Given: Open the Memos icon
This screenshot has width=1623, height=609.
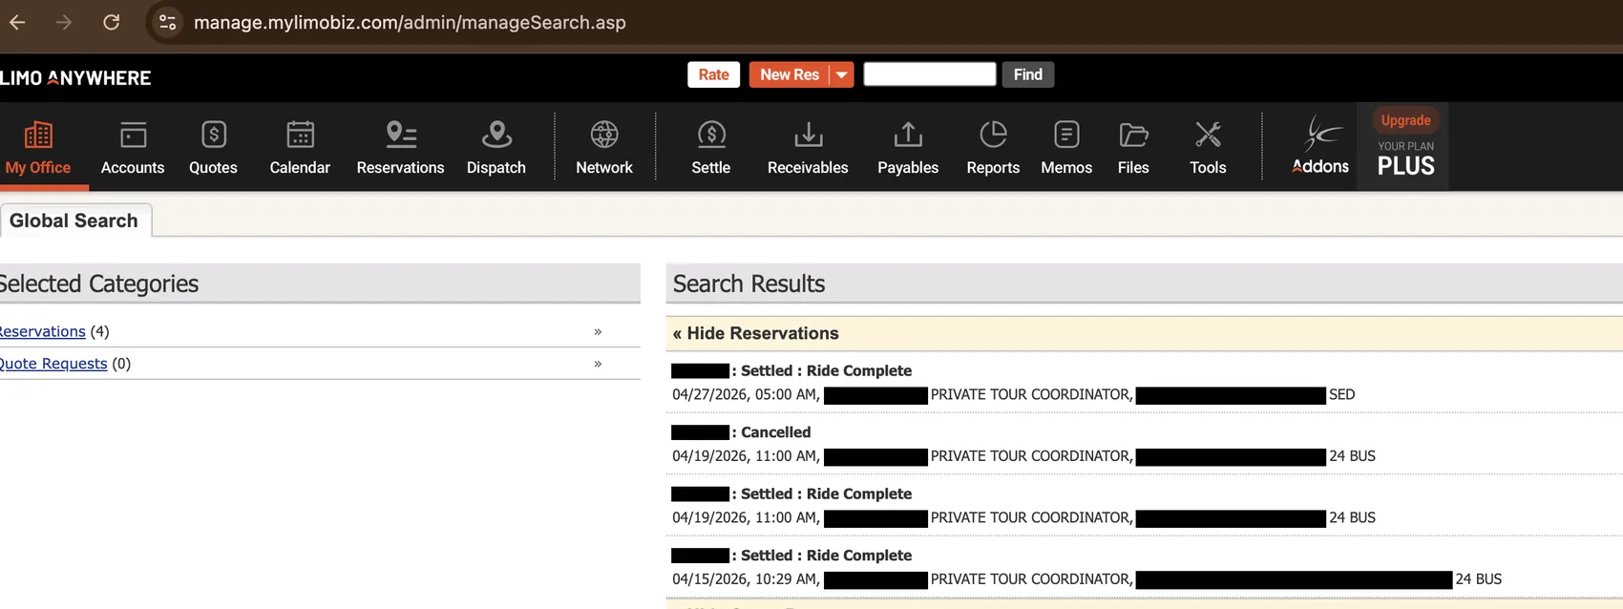Looking at the screenshot, I should click(1066, 135).
